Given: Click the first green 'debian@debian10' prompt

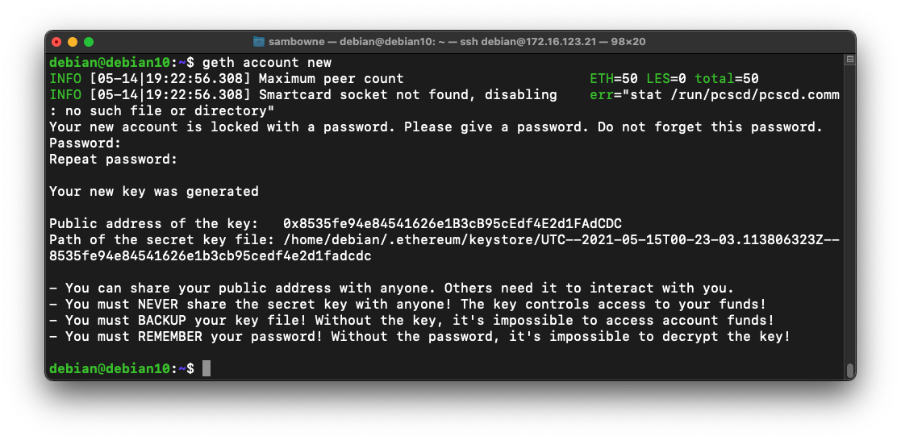Looking at the screenshot, I should 110,62.
